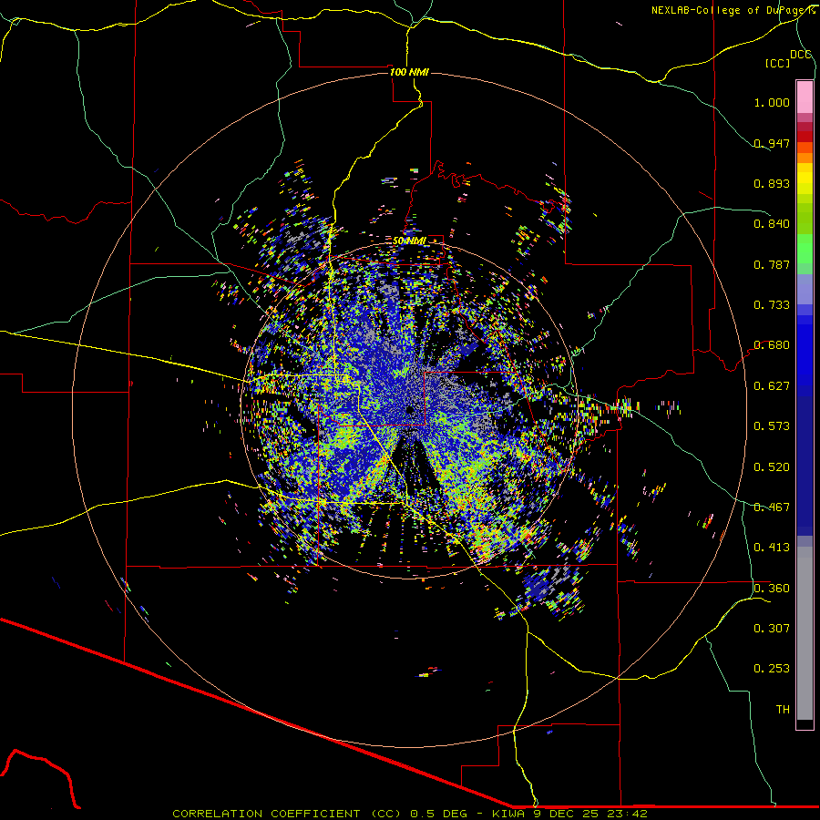Click the 0.520 scale value
This screenshot has width=820, height=820.
pos(772,466)
